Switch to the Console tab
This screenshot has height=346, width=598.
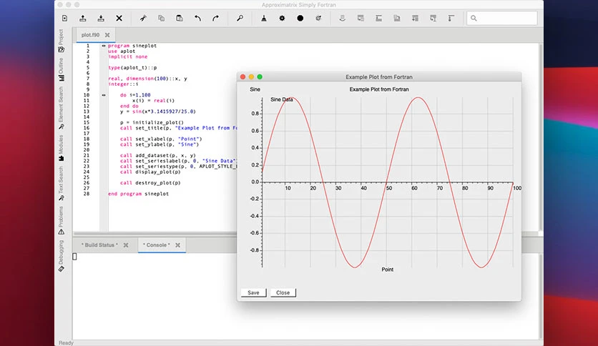(x=157, y=245)
